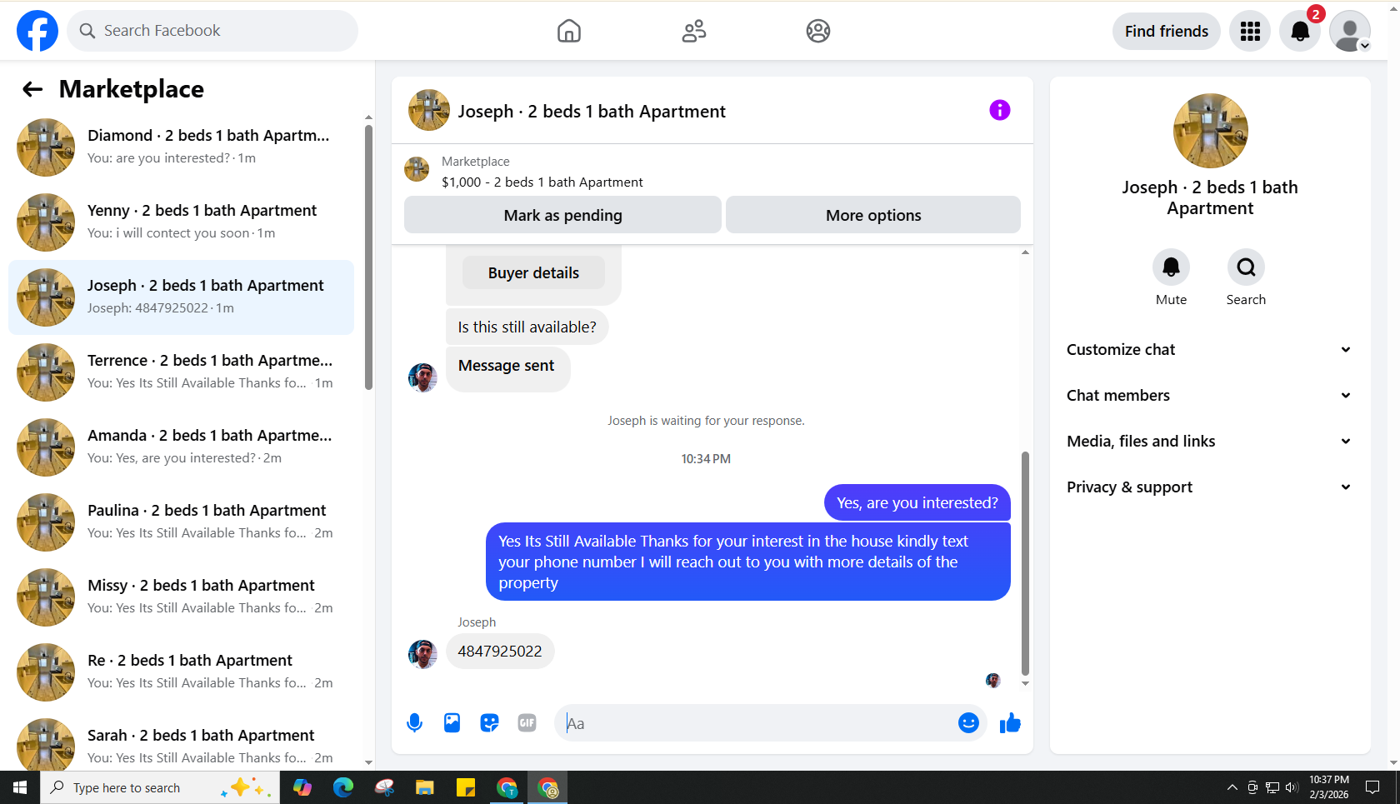Expand Customize chat section
The image size is (1400, 804).
tap(1209, 350)
